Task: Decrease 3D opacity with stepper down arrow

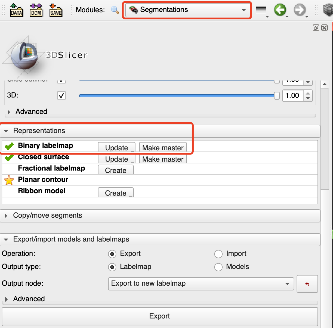Action: coord(308,98)
